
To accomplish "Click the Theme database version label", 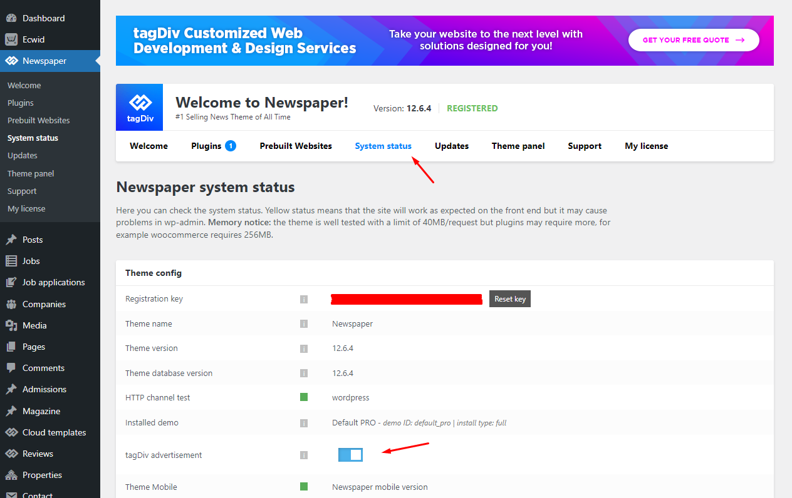I will 169,373.
